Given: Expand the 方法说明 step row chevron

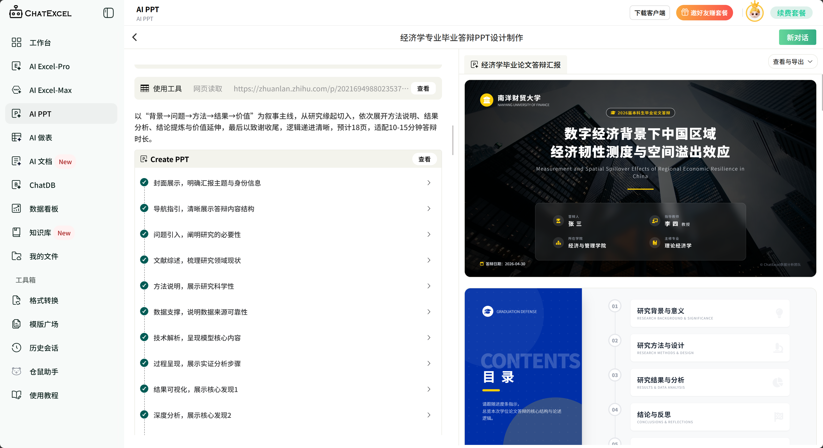Looking at the screenshot, I should click(x=429, y=286).
